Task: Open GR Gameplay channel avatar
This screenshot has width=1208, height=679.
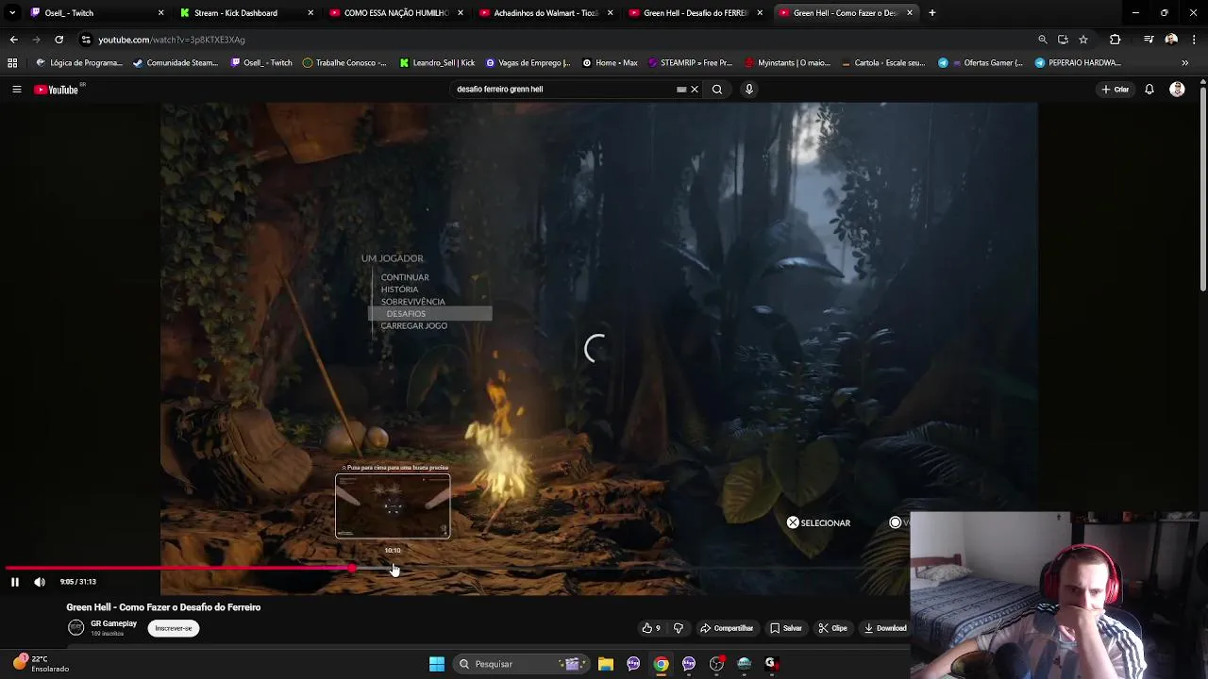Action: pos(75,627)
